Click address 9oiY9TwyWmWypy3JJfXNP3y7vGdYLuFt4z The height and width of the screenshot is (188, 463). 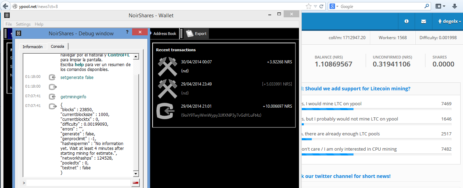click(x=221, y=115)
